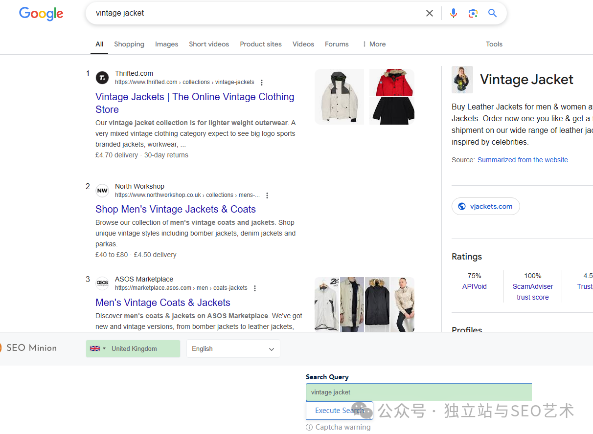
Task: Click the magnifying glass search icon
Action: click(x=493, y=13)
